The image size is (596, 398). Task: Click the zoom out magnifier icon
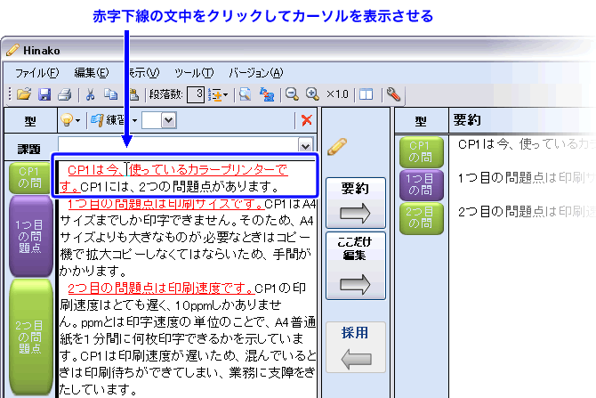292,94
